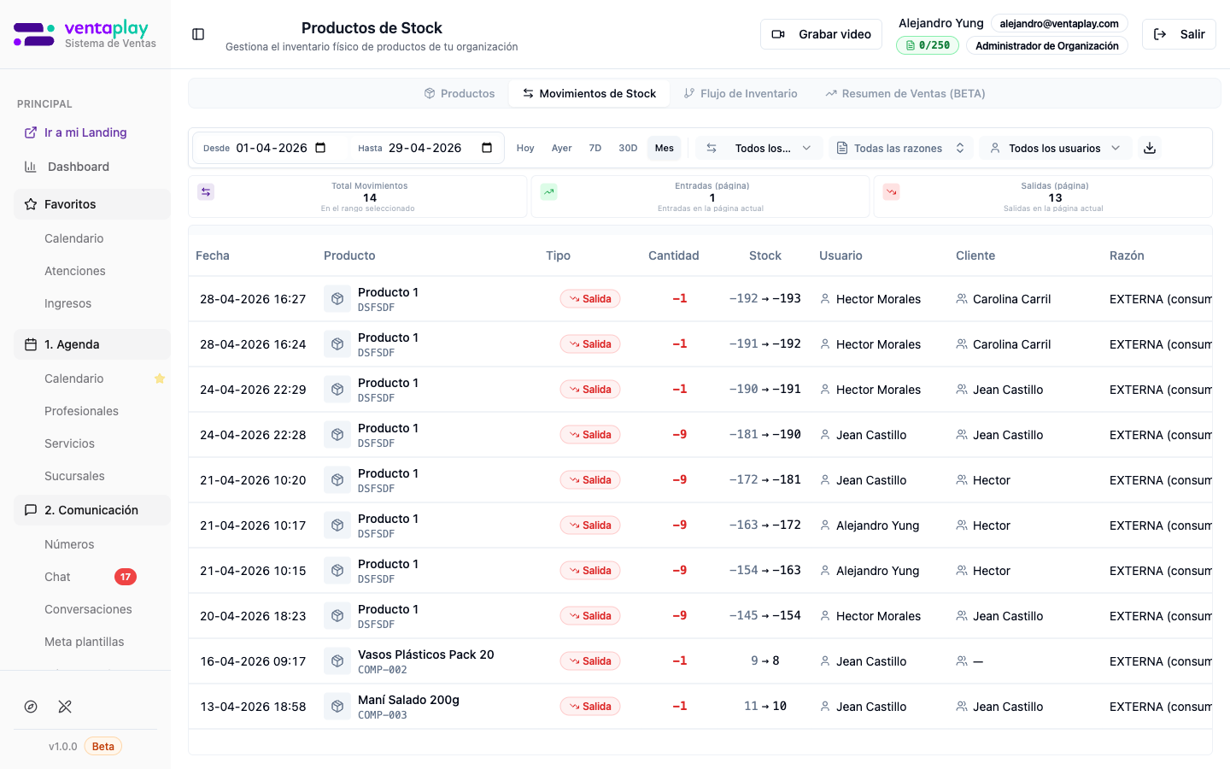This screenshot has width=1230, height=769.
Task: Click the download export icon in the filter bar
Action: coord(1150,147)
